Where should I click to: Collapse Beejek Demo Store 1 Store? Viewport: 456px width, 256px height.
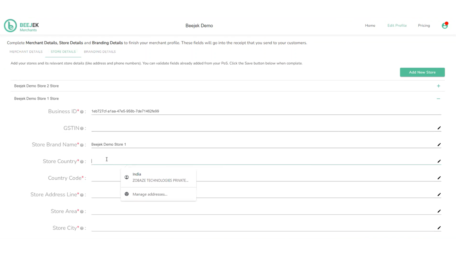tap(438, 98)
